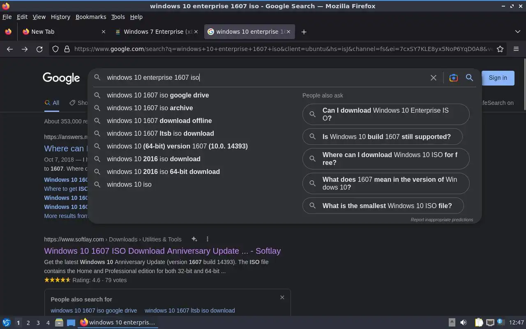Bookmark this page with the star
Viewport: 526px width, 329px height.
pyautogui.click(x=500, y=49)
